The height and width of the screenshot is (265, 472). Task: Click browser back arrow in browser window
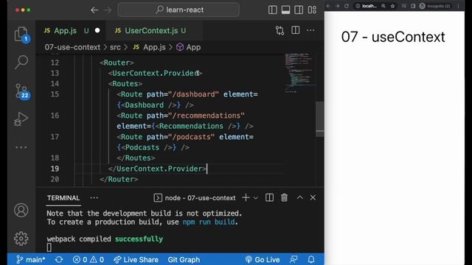(x=328, y=6)
